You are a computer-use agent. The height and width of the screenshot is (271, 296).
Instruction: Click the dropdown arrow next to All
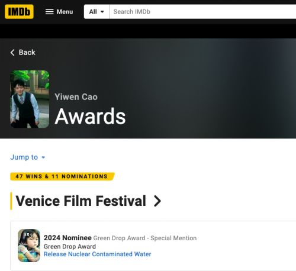click(102, 12)
